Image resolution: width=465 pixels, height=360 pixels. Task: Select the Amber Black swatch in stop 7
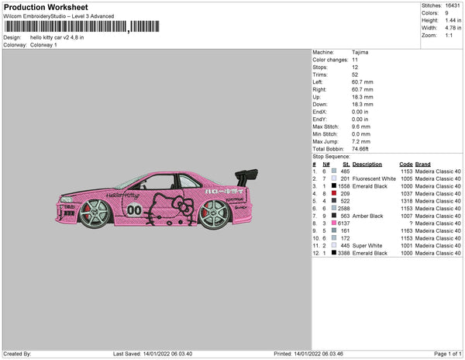[334, 216]
